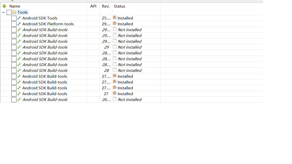The height and width of the screenshot is (164, 292).
Task: Enable the checkbox for revision 28 Build-tools
Action: coord(14,70)
